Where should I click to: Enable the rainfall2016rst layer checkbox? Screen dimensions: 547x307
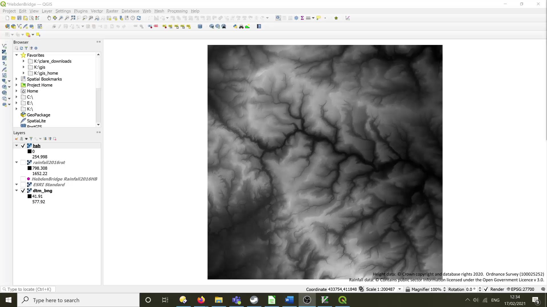click(x=23, y=162)
